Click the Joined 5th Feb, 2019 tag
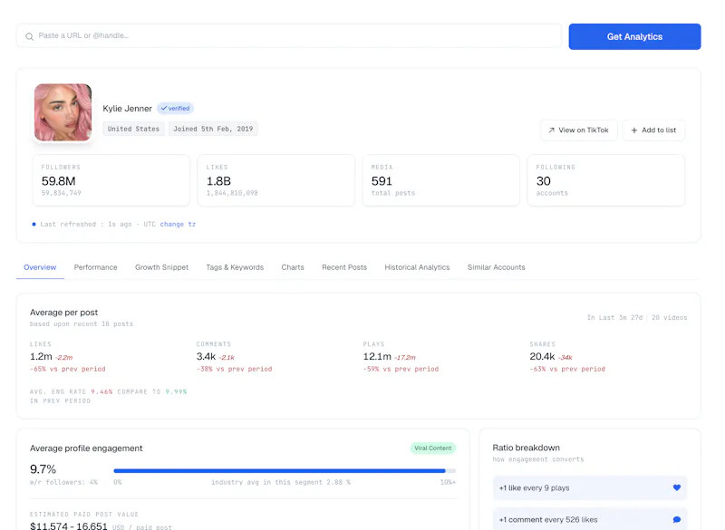 tap(213, 129)
